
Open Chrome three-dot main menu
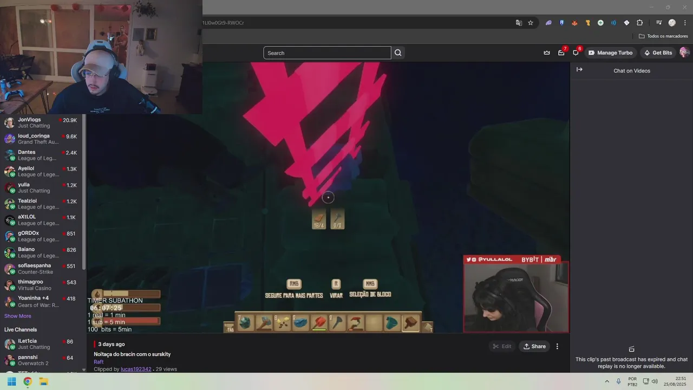pyautogui.click(x=685, y=23)
